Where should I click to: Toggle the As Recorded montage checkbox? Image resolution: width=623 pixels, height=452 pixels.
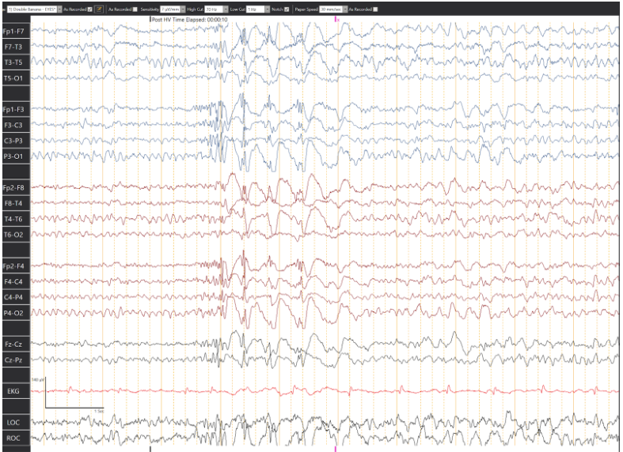pos(89,9)
